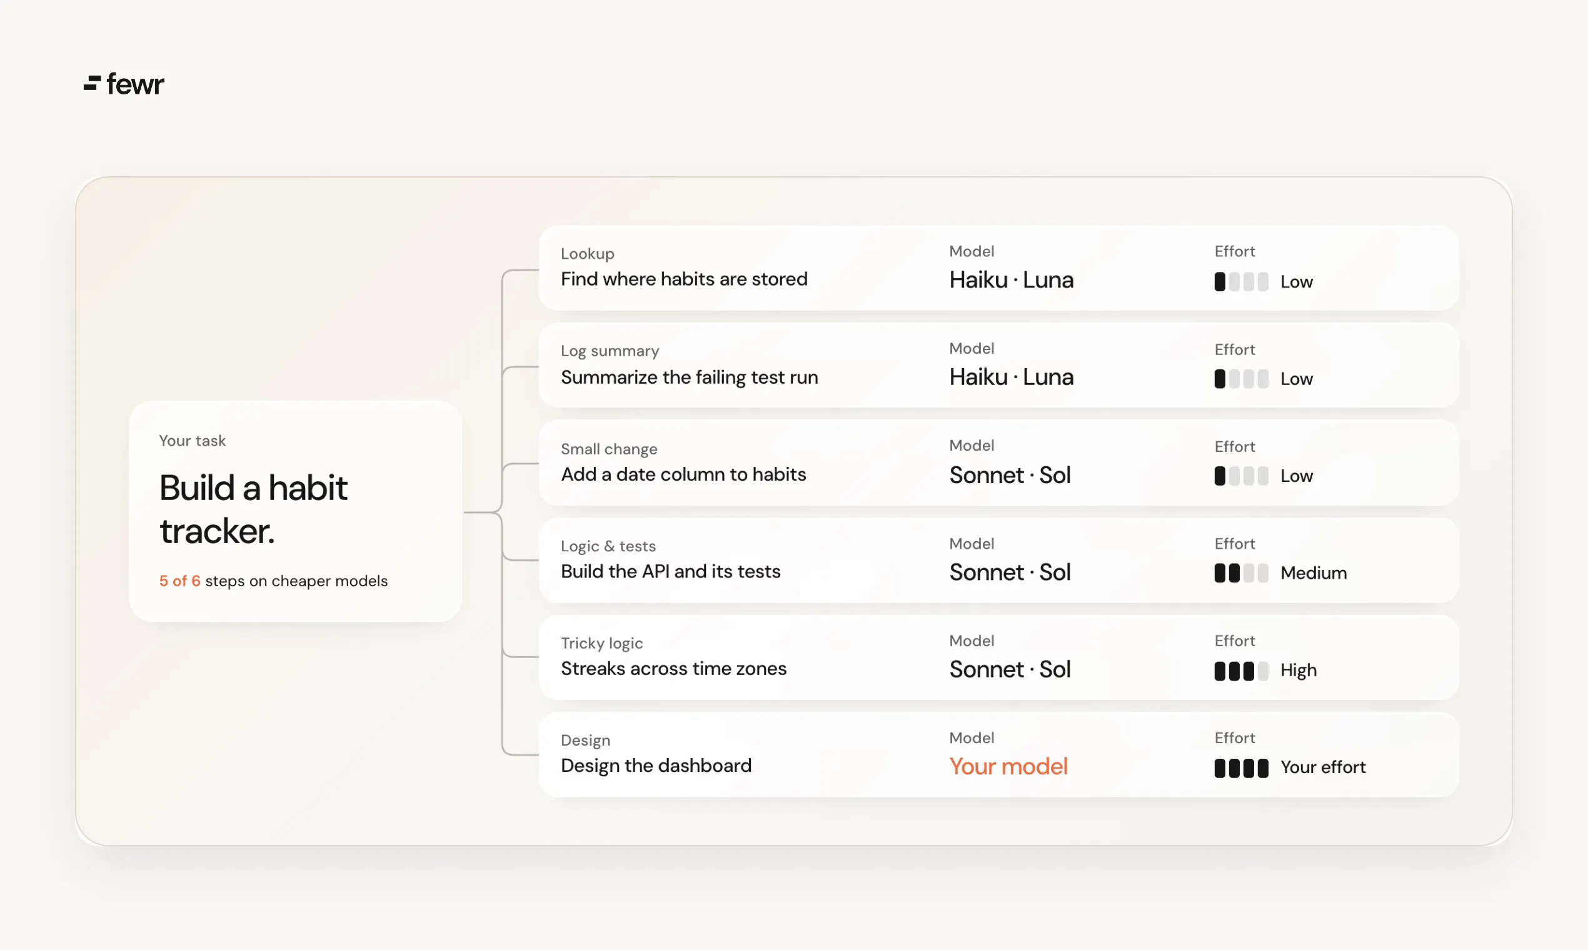The image size is (1588, 950).
Task: Click the 'Log summary' category label
Action: [x=610, y=351]
